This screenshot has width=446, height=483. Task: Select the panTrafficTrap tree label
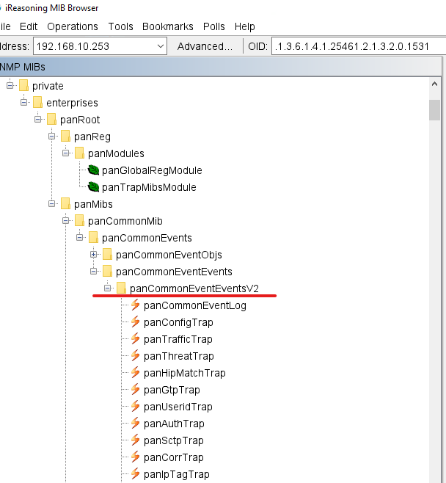coord(178,339)
